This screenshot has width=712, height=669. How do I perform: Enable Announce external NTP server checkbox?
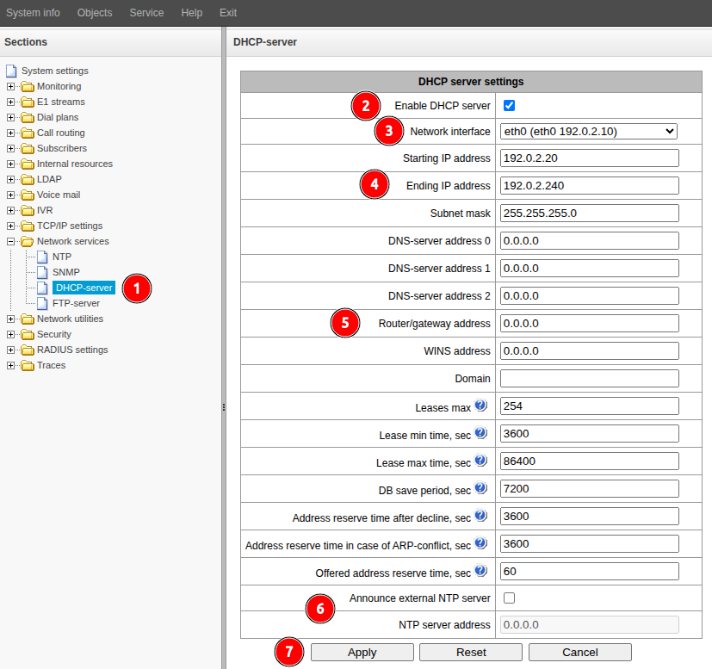coord(509,598)
